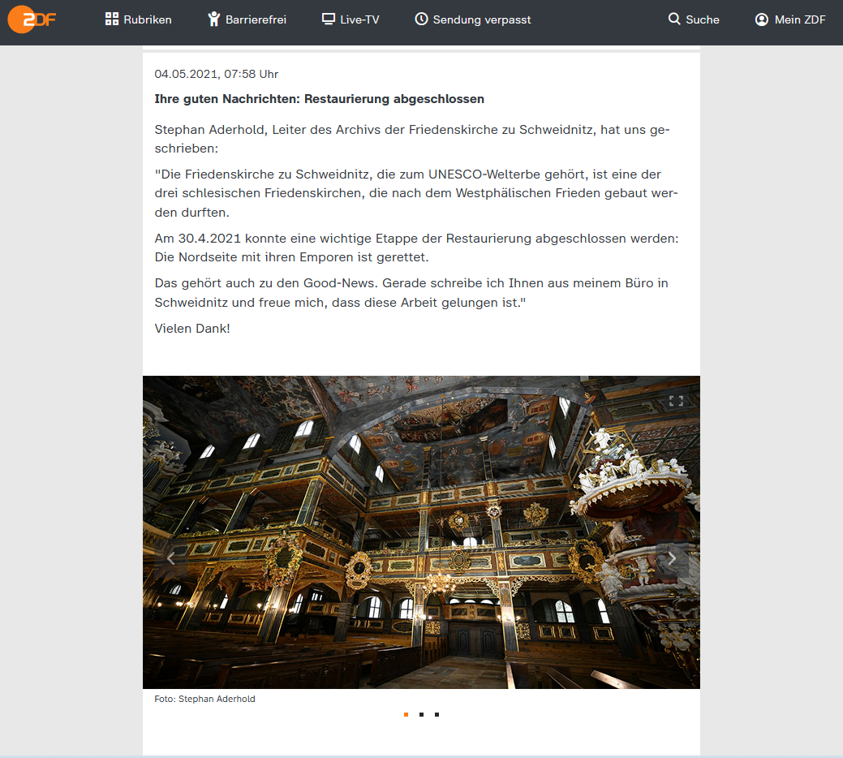Screen dimensions: 843x758
Task: Open the Suche label in header
Action: coord(702,20)
